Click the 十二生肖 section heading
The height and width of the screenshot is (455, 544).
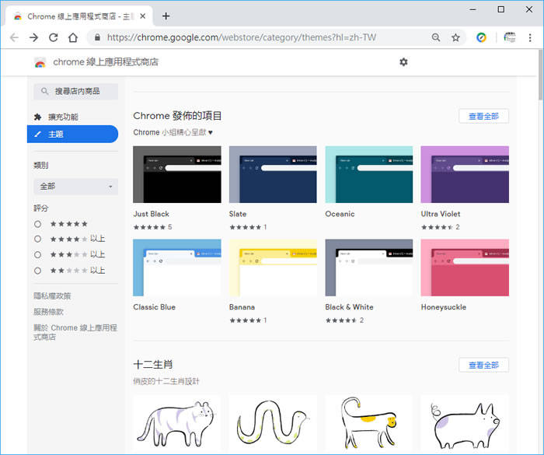point(153,365)
